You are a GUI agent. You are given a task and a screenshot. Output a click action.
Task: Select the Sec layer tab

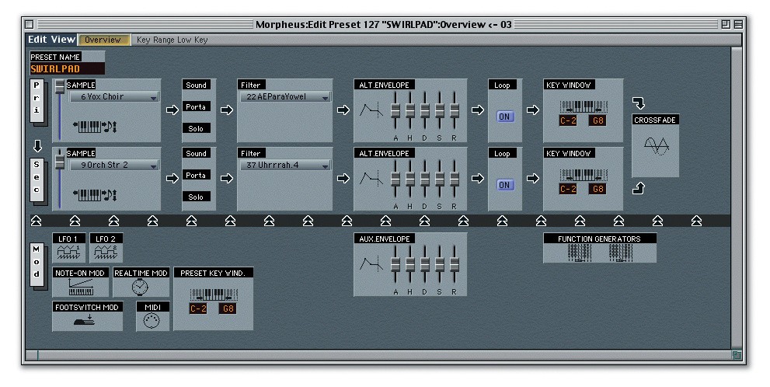[x=37, y=180]
